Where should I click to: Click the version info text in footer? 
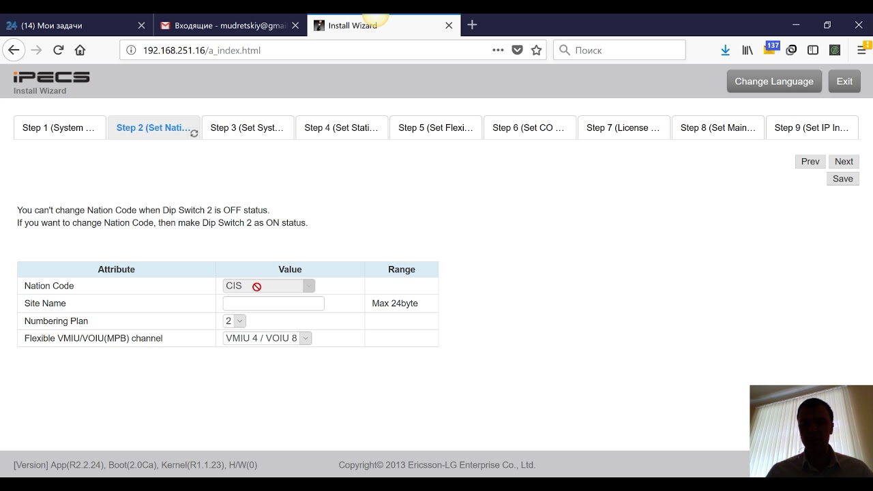tap(135, 465)
